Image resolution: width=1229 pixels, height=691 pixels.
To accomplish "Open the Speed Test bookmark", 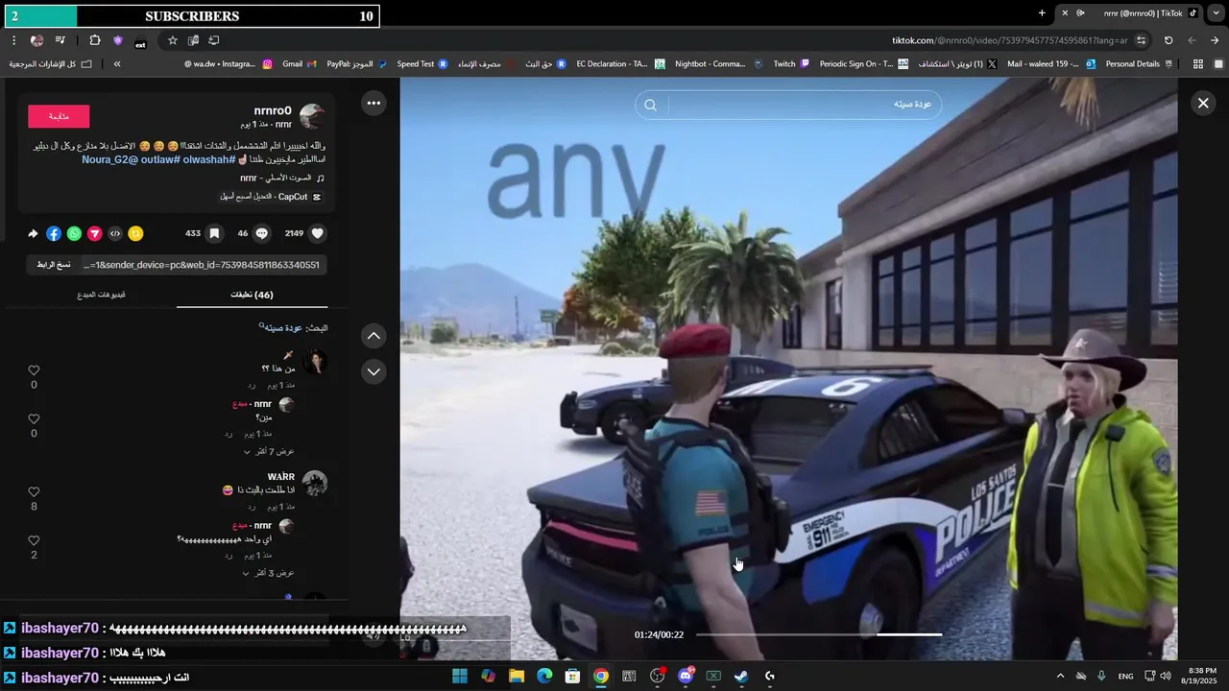I will (x=422, y=64).
